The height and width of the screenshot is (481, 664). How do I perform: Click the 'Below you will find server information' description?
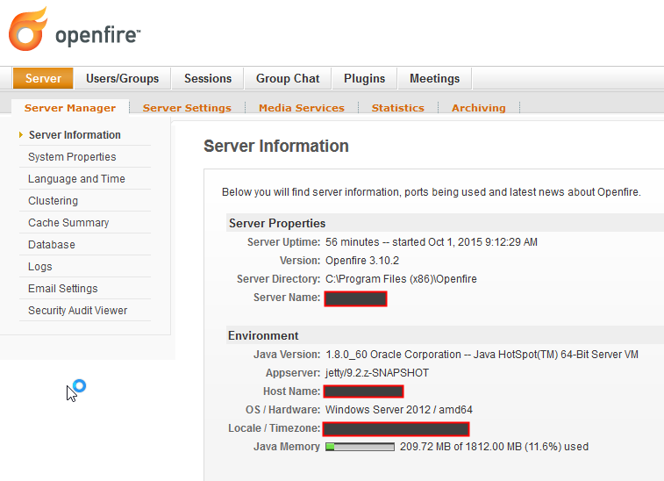431,192
